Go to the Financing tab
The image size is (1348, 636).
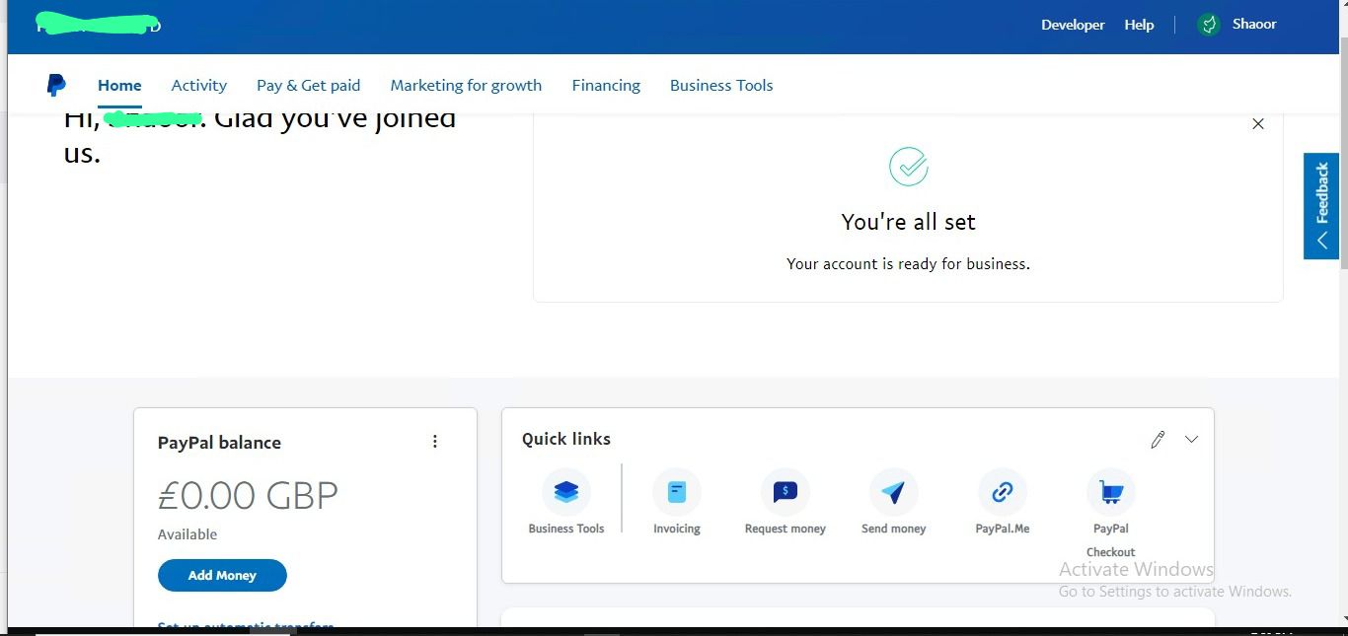click(606, 86)
